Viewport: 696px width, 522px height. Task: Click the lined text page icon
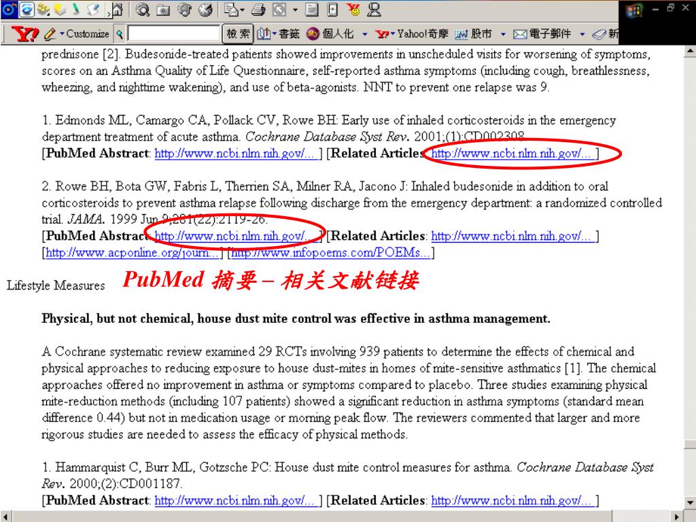click(312, 10)
